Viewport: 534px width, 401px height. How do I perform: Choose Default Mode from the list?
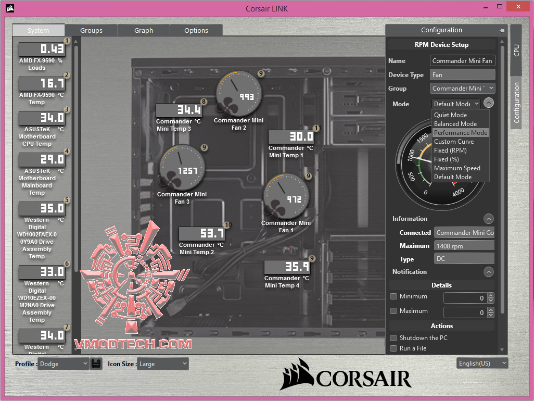[461, 177]
